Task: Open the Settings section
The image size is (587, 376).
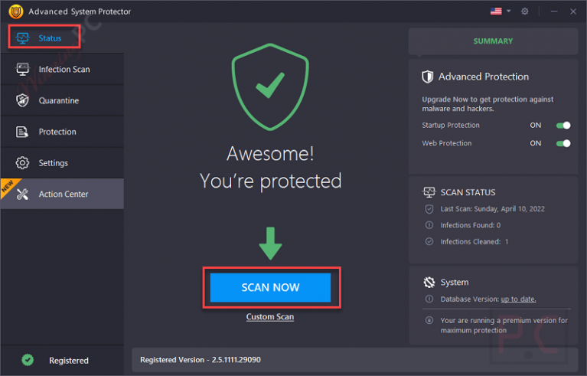Action: click(x=62, y=163)
